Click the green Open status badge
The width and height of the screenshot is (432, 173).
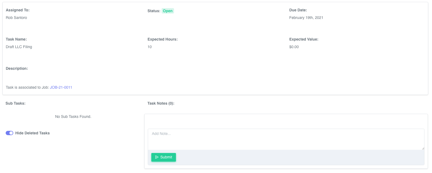coord(168,11)
